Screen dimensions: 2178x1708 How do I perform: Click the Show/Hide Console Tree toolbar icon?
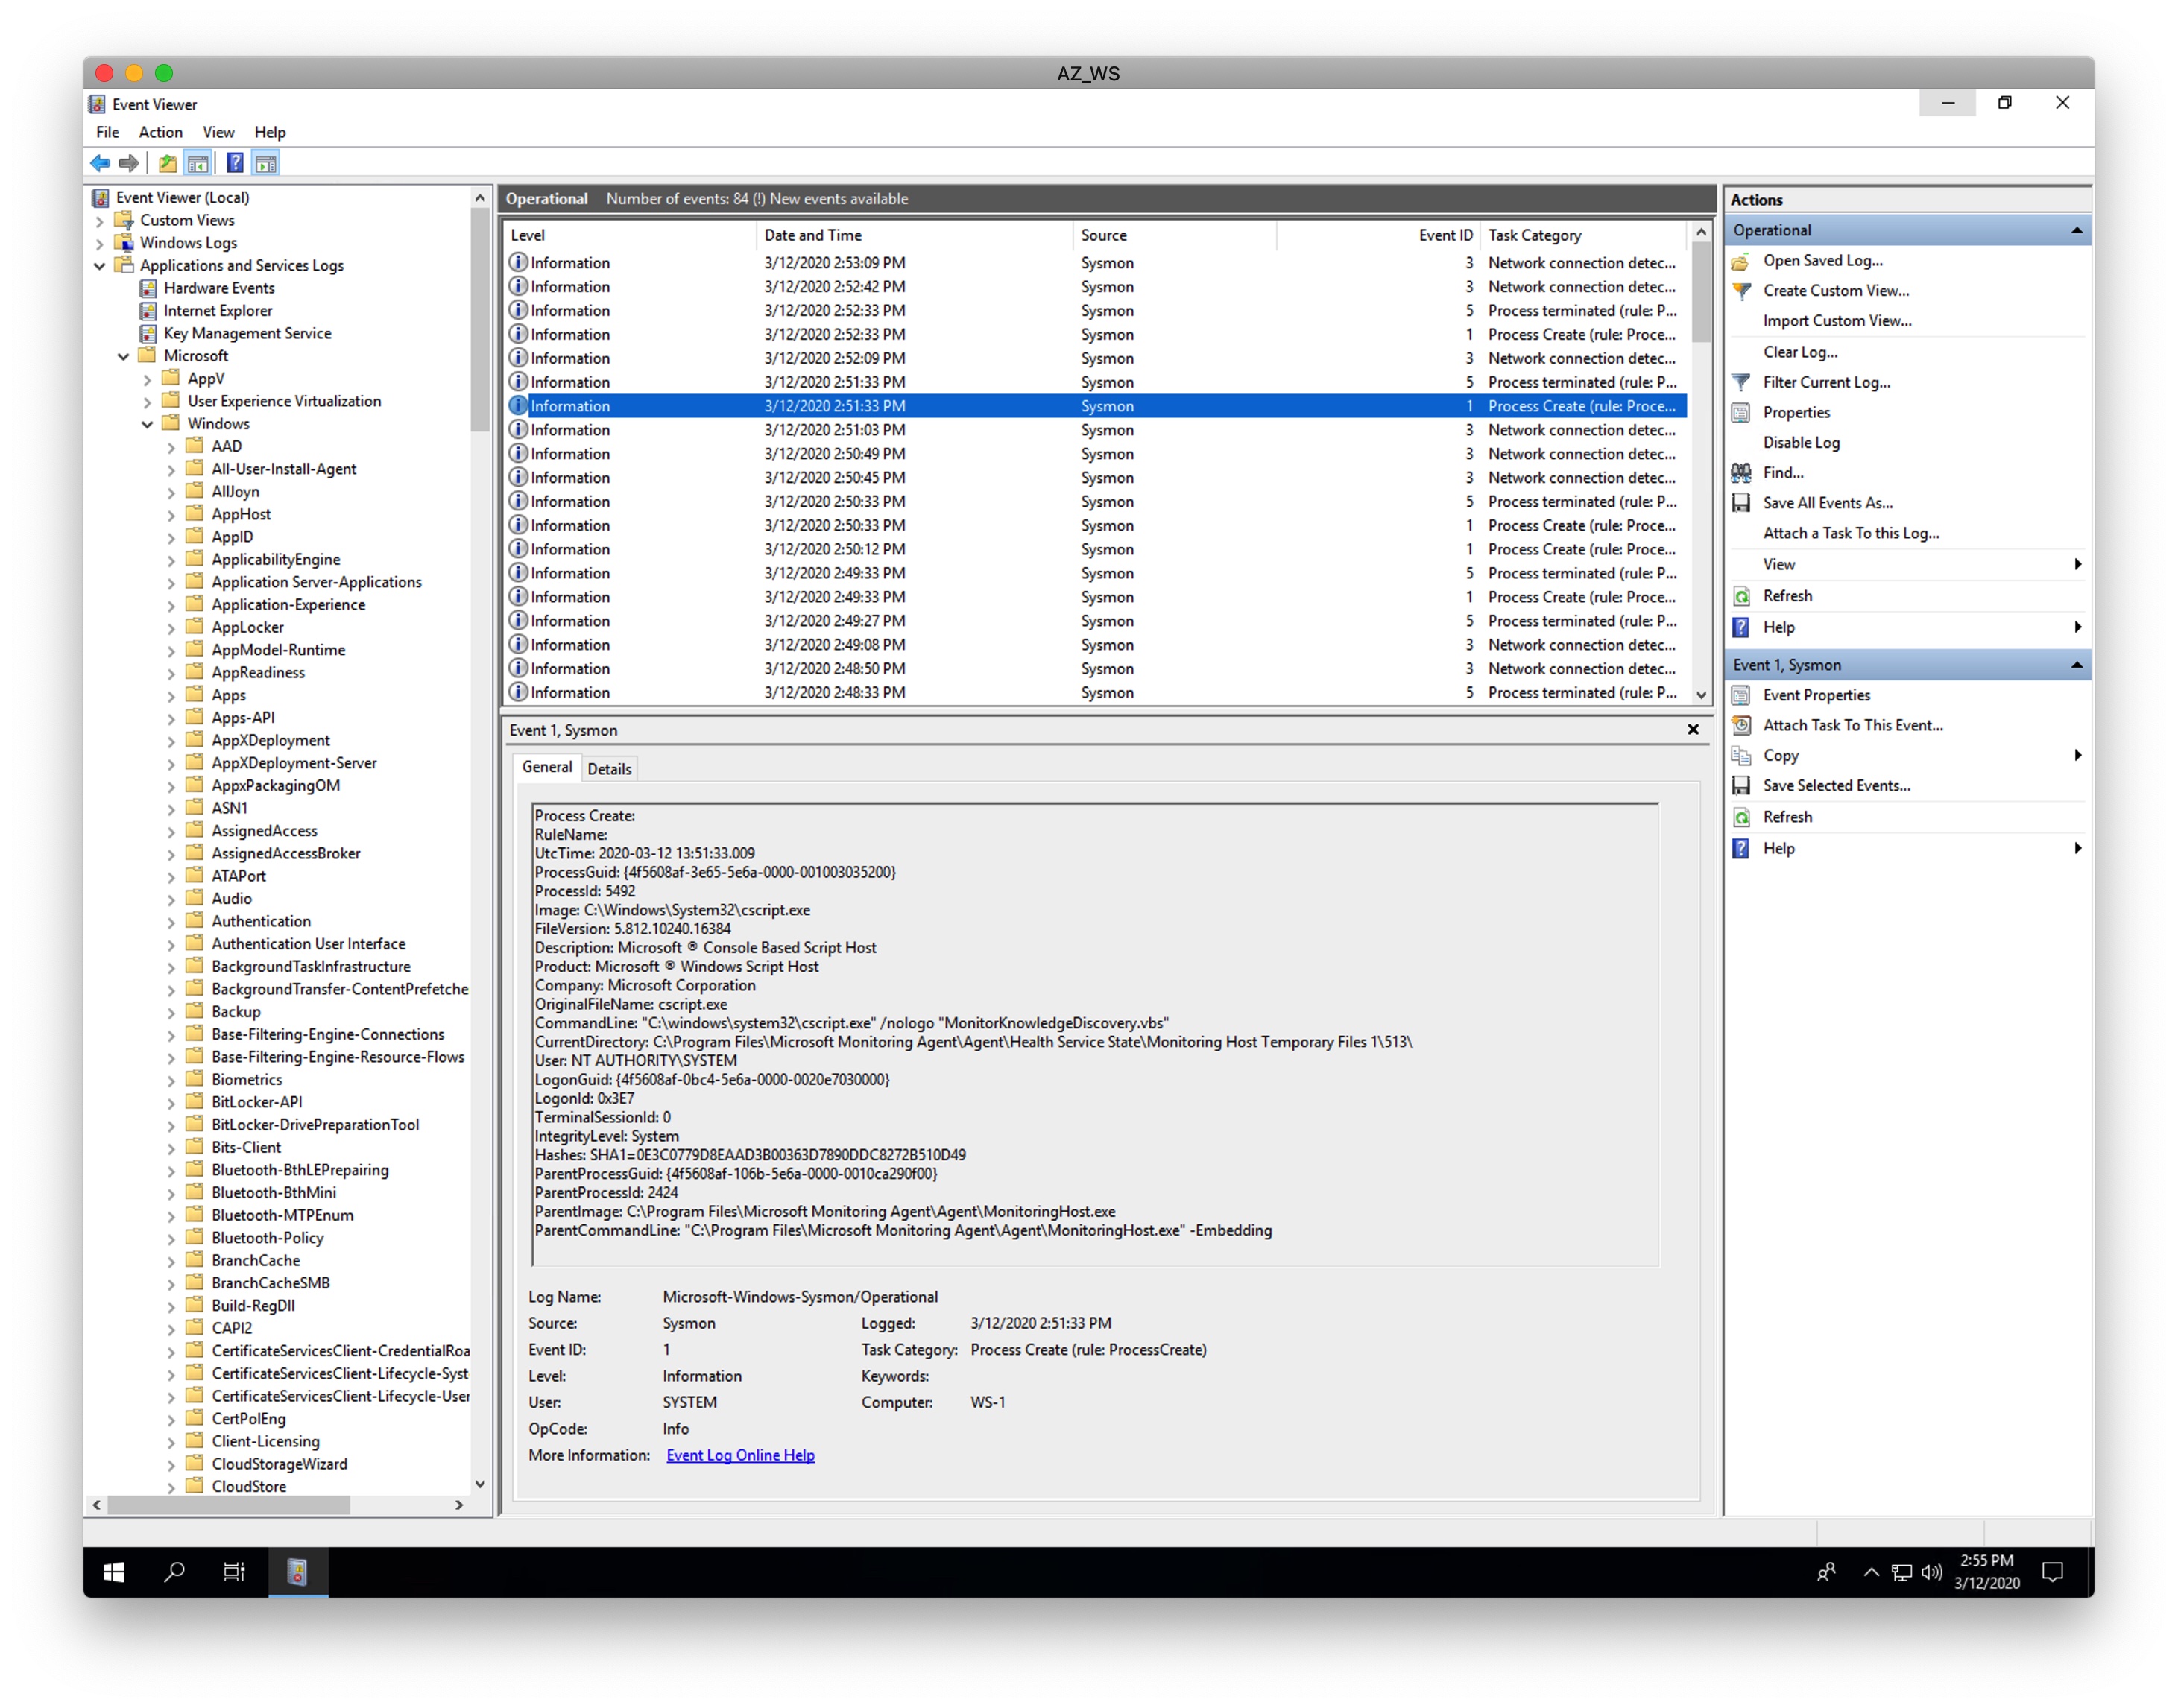pyautogui.click(x=198, y=163)
